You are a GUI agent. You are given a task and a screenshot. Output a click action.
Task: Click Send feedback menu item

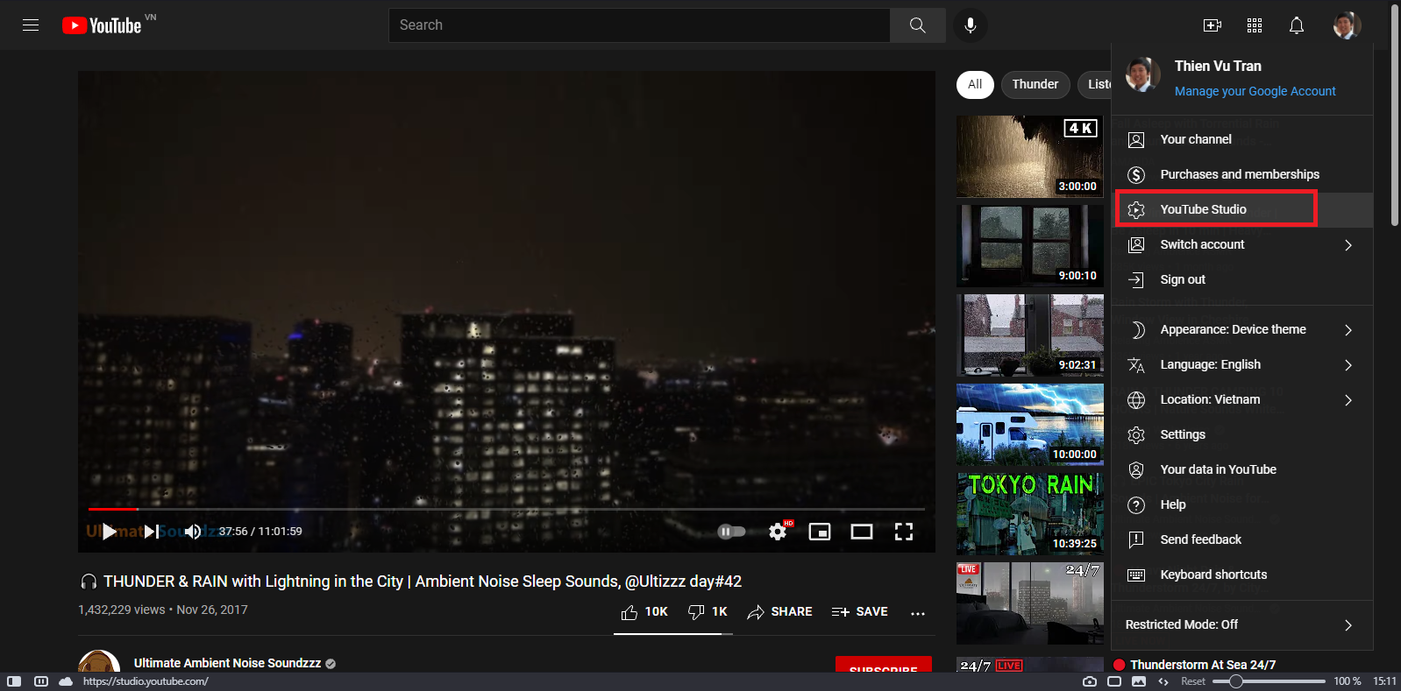(x=1243, y=539)
